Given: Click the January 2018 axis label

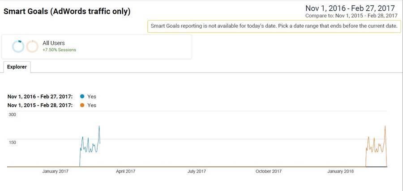Looking at the screenshot, I should click(340, 171).
